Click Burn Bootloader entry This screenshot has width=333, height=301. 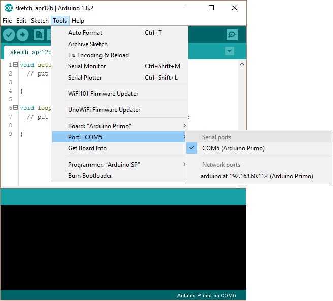point(90,176)
